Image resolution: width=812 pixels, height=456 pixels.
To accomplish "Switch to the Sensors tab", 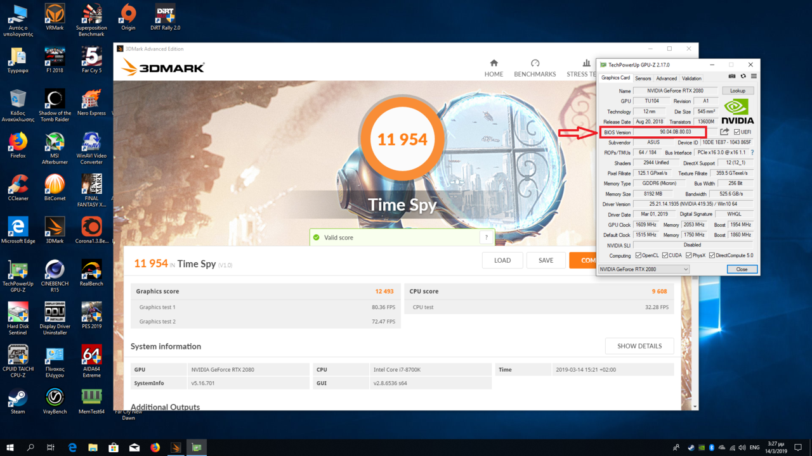I will pyautogui.click(x=643, y=79).
